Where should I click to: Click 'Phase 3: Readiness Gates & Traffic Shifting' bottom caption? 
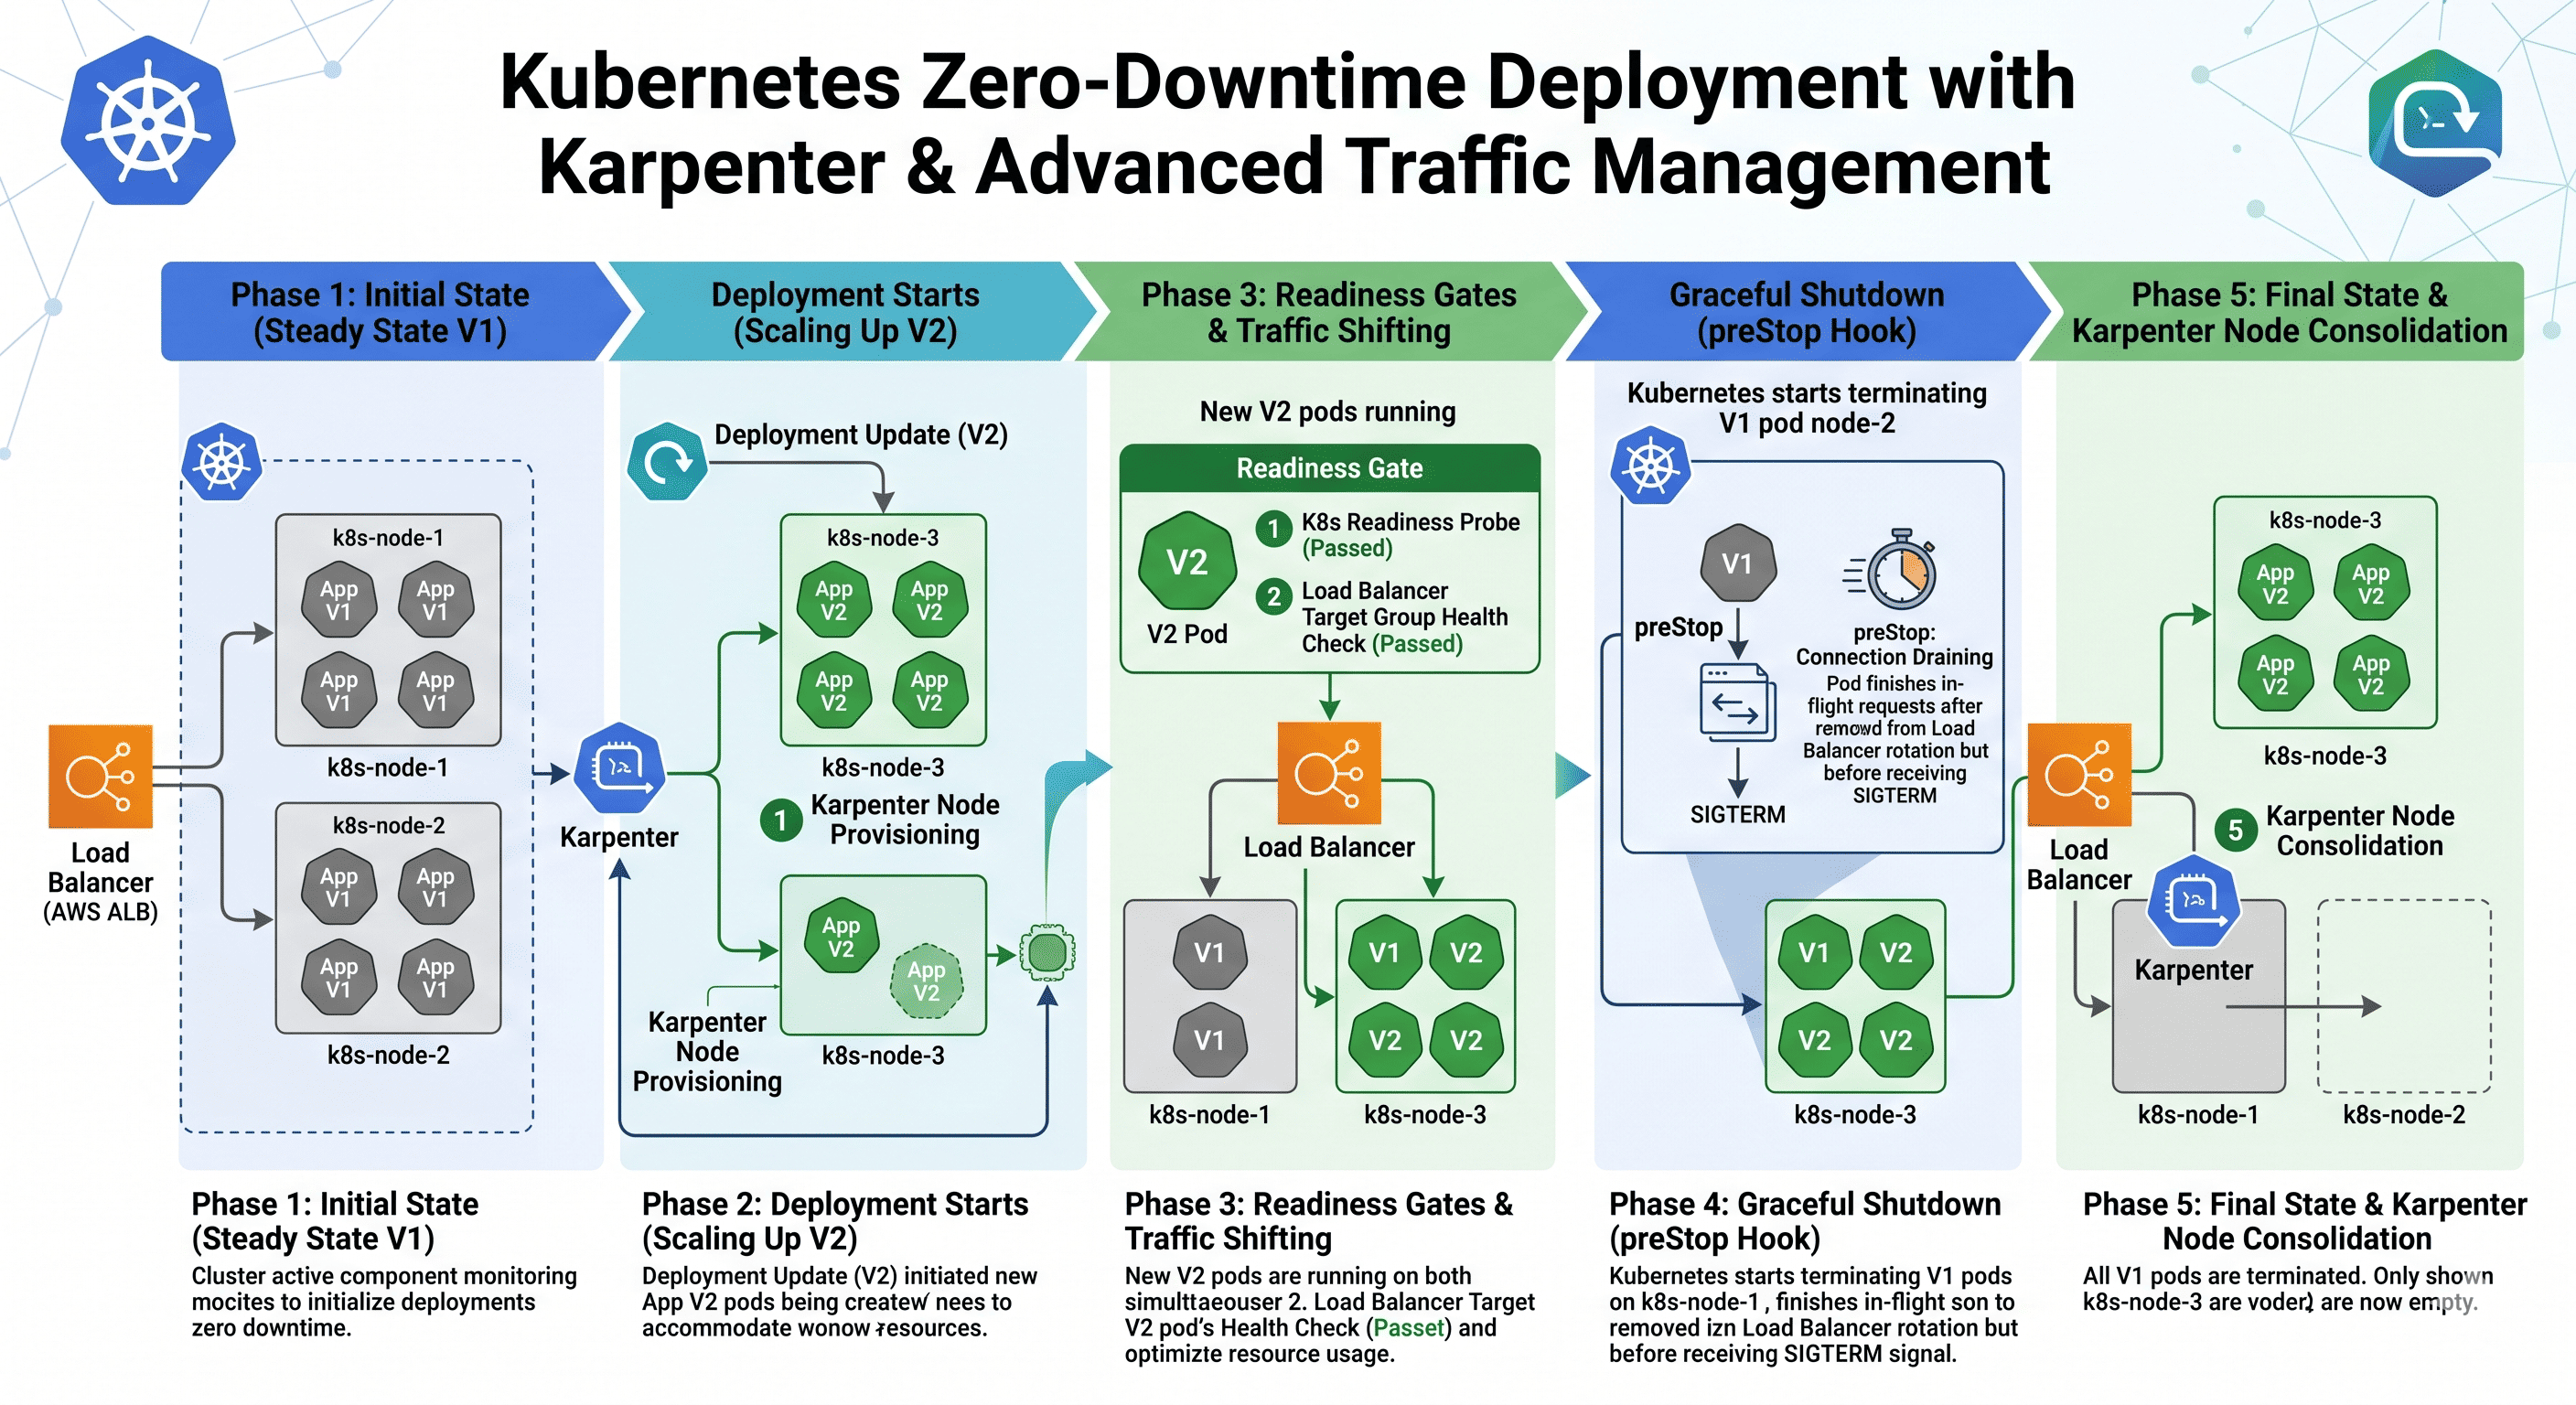(x=1319, y=1221)
